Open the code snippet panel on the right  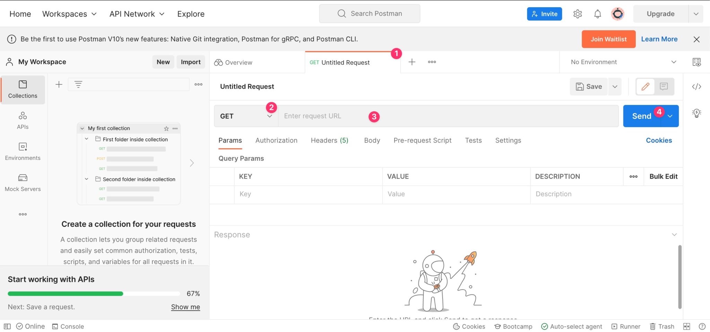coord(697,87)
